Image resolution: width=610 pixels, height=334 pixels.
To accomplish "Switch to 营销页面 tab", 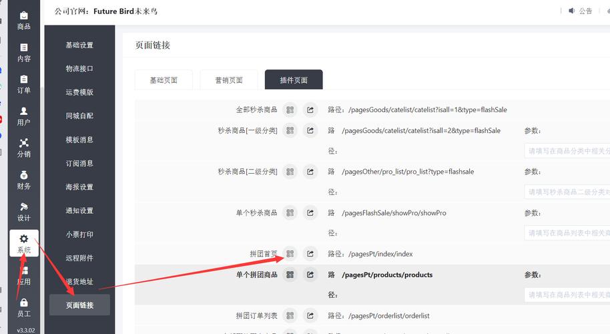I will click(x=229, y=80).
